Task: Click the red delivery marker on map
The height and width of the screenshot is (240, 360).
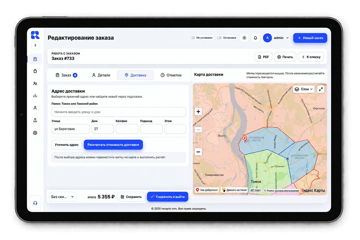Action: point(245,139)
